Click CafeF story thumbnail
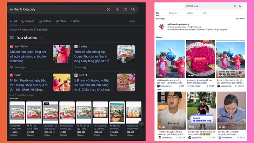This screenshot has width=254, height=143. pos(62,83)
